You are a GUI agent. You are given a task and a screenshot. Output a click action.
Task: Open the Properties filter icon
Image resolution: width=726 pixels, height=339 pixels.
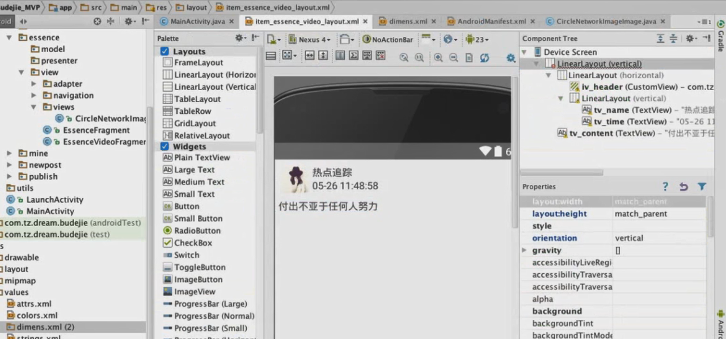702,187
